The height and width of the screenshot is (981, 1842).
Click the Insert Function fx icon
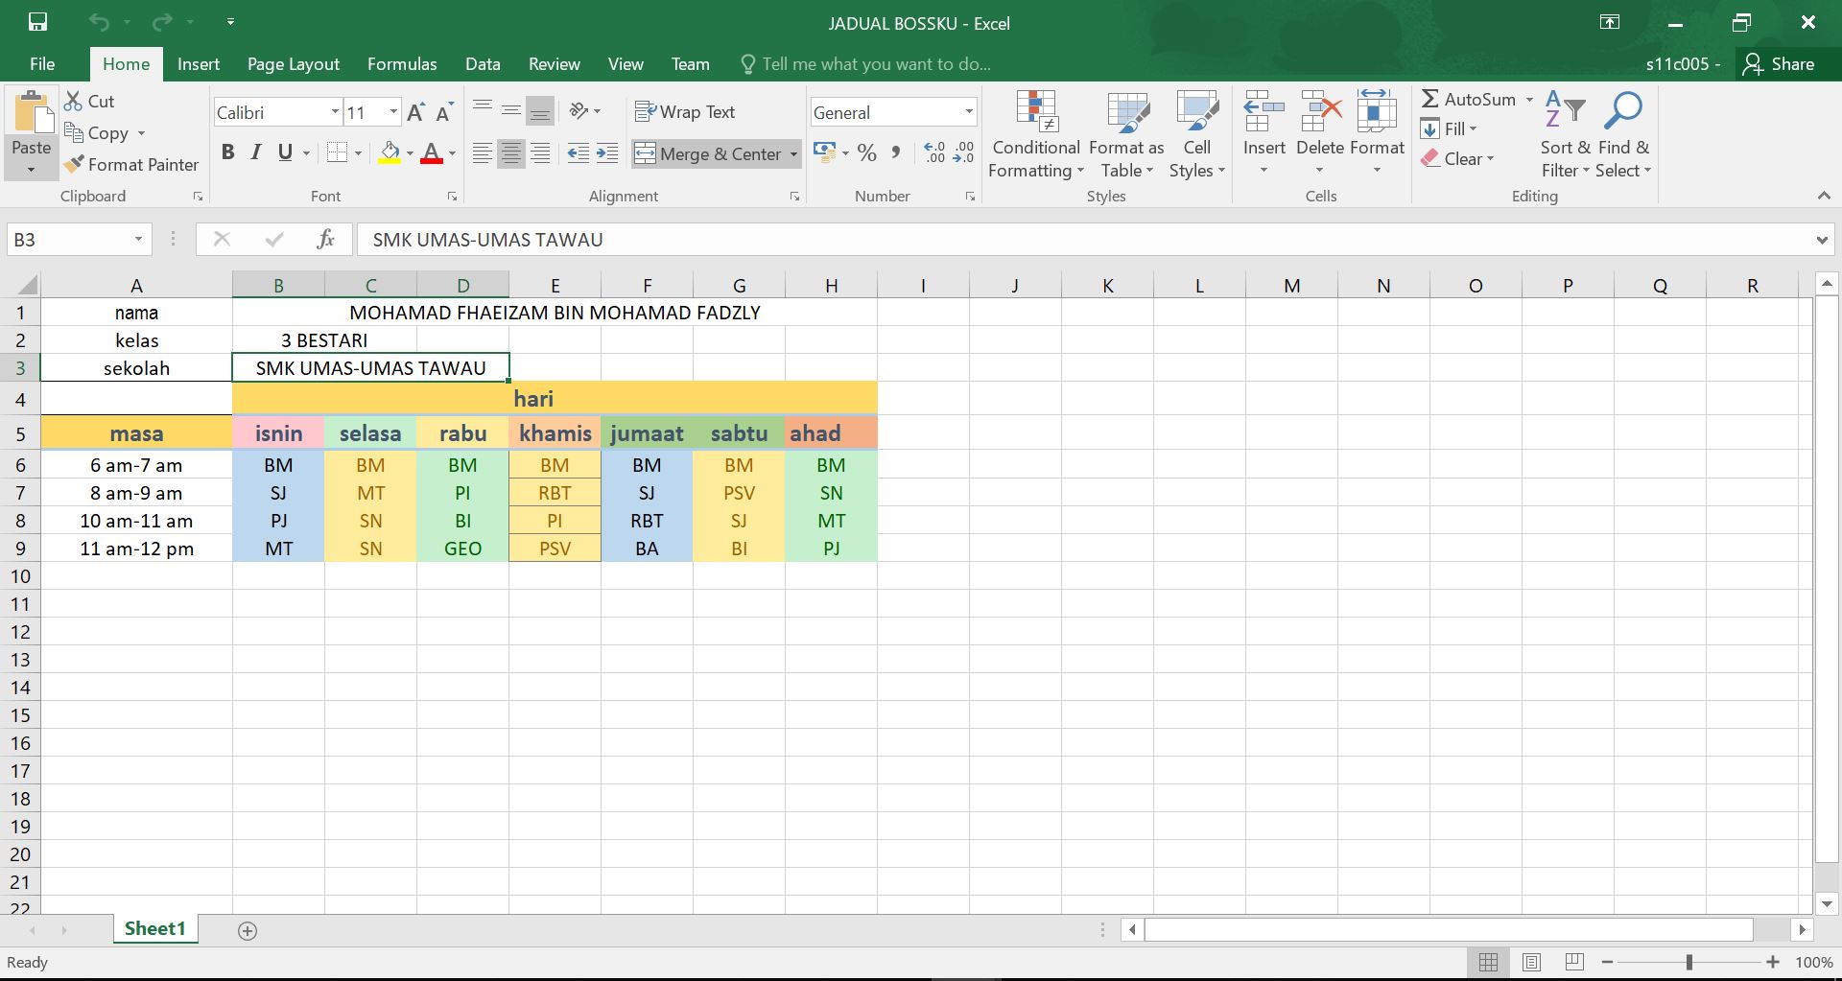(325, 240)
